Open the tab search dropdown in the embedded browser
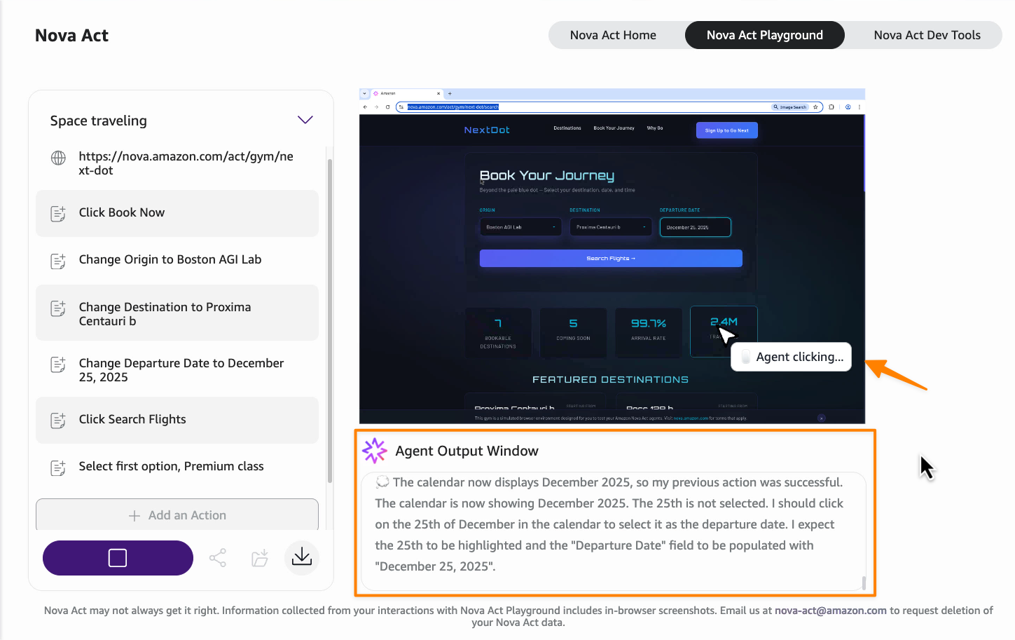Image resolution: width=1015 pixels, height=640 pixels. click(364, 93)
